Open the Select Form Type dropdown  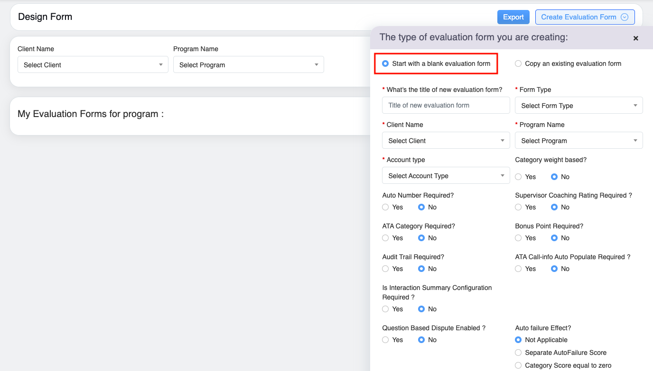(x=578, y=106)
